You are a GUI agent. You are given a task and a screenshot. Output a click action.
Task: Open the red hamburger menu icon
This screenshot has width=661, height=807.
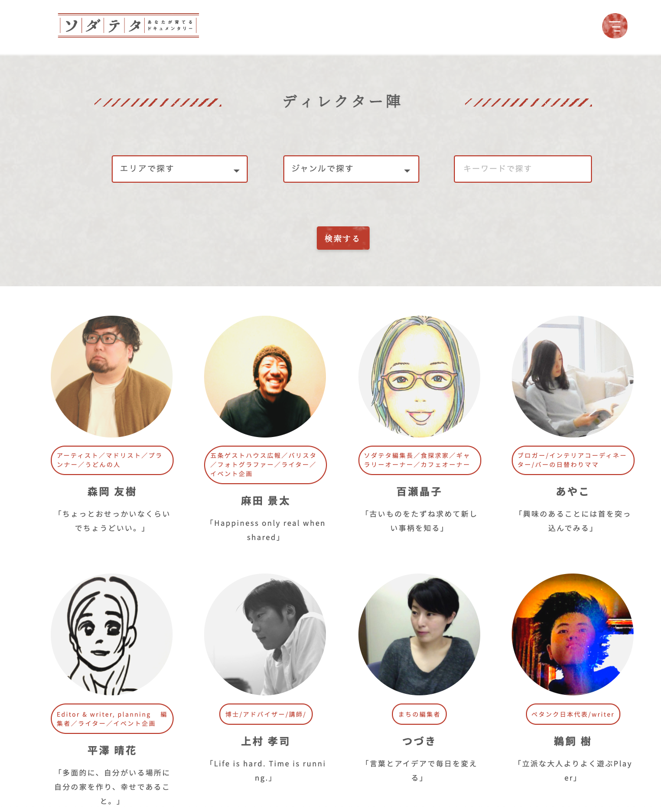pyautogui.click(x=614, y=26)
